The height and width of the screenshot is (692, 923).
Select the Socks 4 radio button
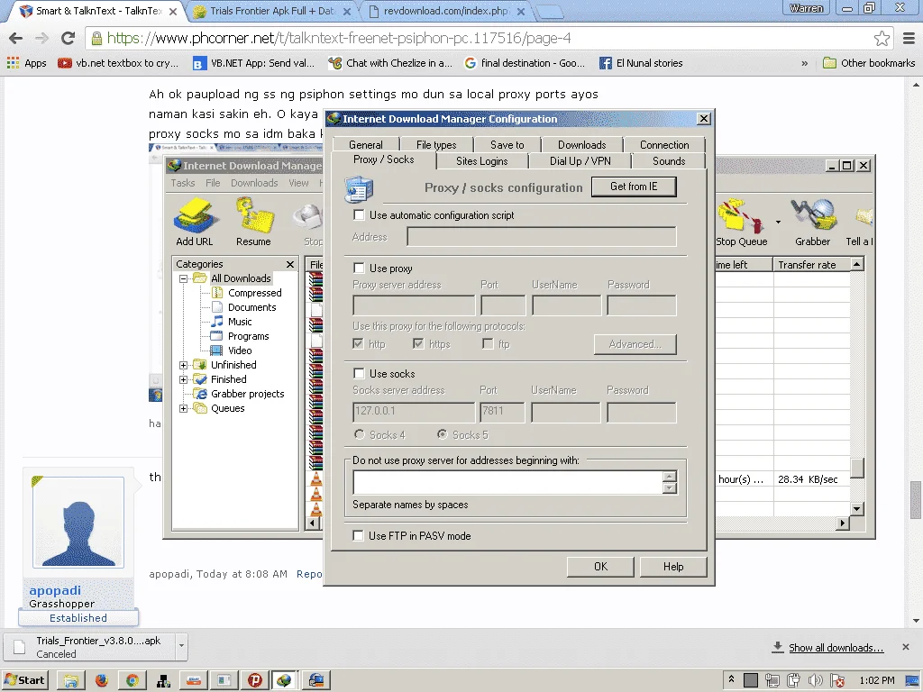pyautogui.click(x=359, y=434)
